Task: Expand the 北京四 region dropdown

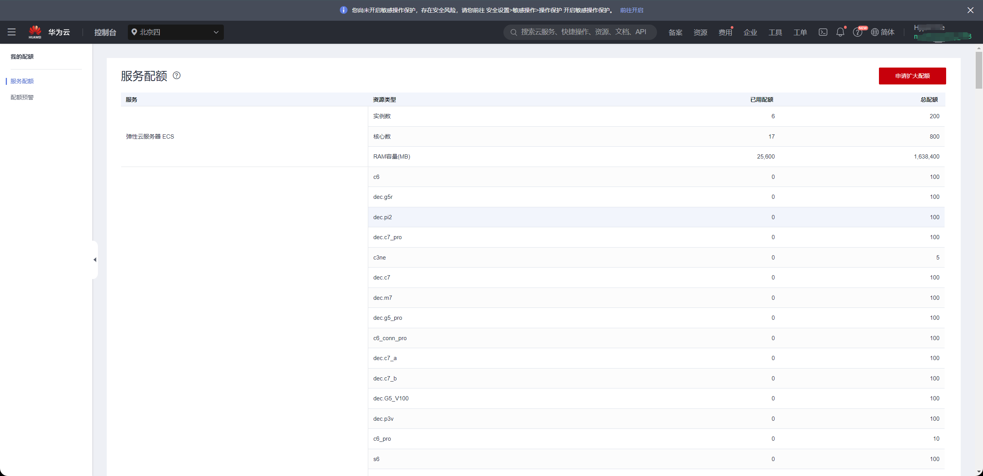Action: [175, 32]
